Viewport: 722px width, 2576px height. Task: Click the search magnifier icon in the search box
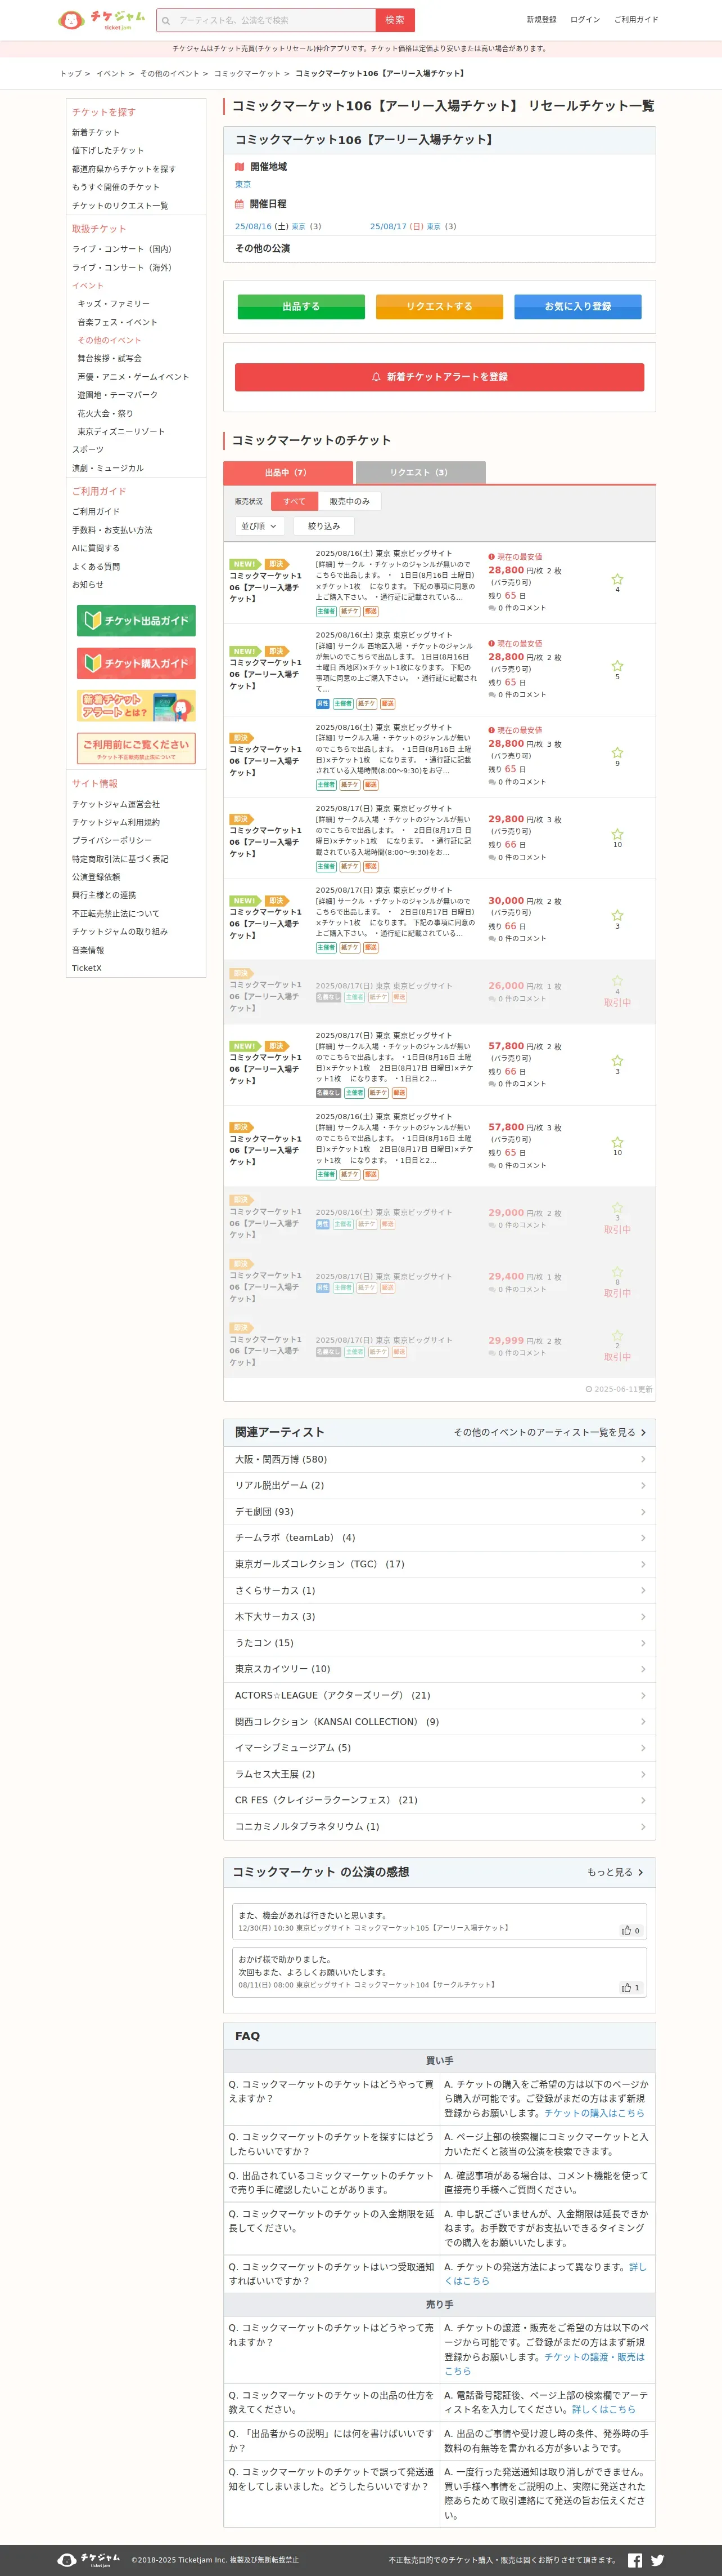(166, 20)
